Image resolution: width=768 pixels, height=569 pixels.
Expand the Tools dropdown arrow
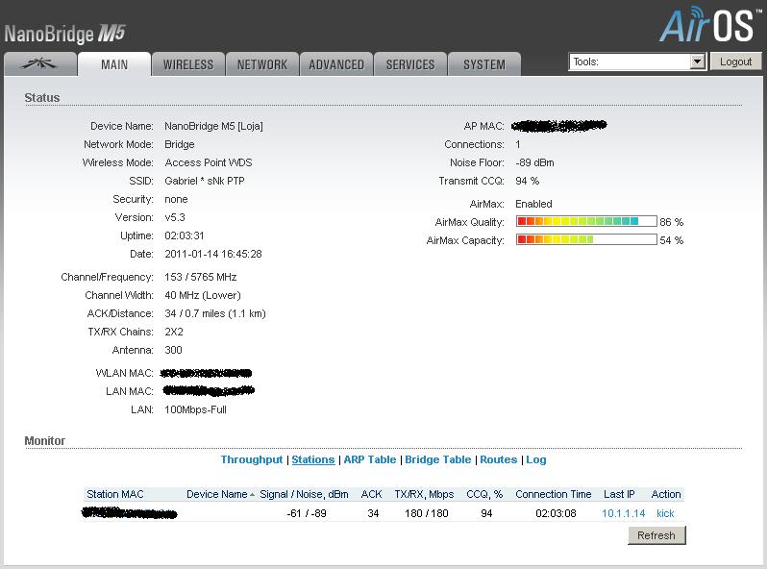click(x=698, y=62)
